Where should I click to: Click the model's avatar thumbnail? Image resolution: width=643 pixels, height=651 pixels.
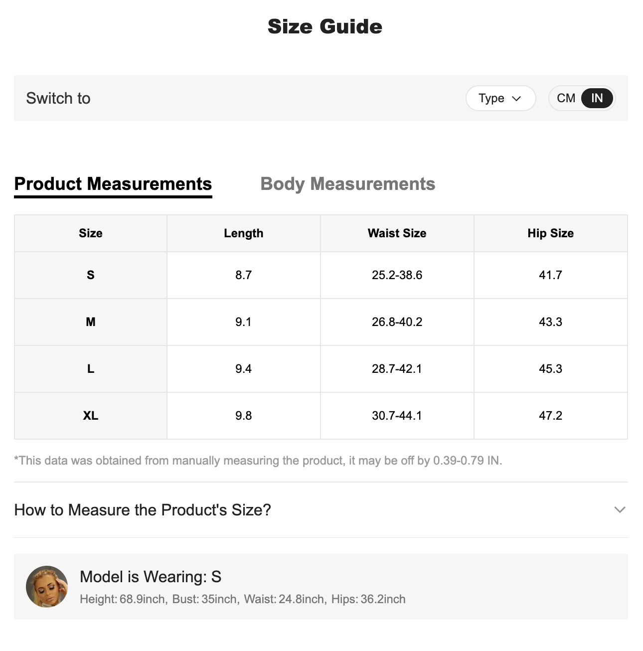point(47,587)
